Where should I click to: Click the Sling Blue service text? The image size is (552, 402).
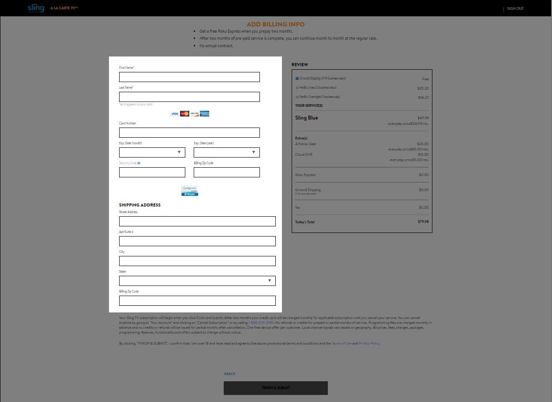[306, 118]
